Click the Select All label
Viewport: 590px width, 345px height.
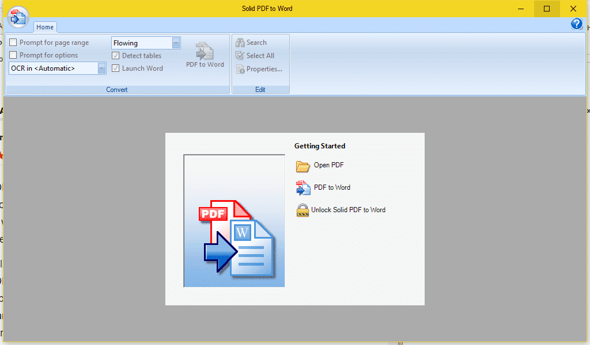click(x=260, y=56)
